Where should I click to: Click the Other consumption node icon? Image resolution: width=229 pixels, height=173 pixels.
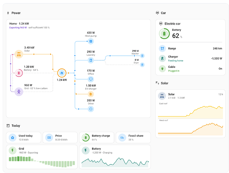(x=91, y=109)
